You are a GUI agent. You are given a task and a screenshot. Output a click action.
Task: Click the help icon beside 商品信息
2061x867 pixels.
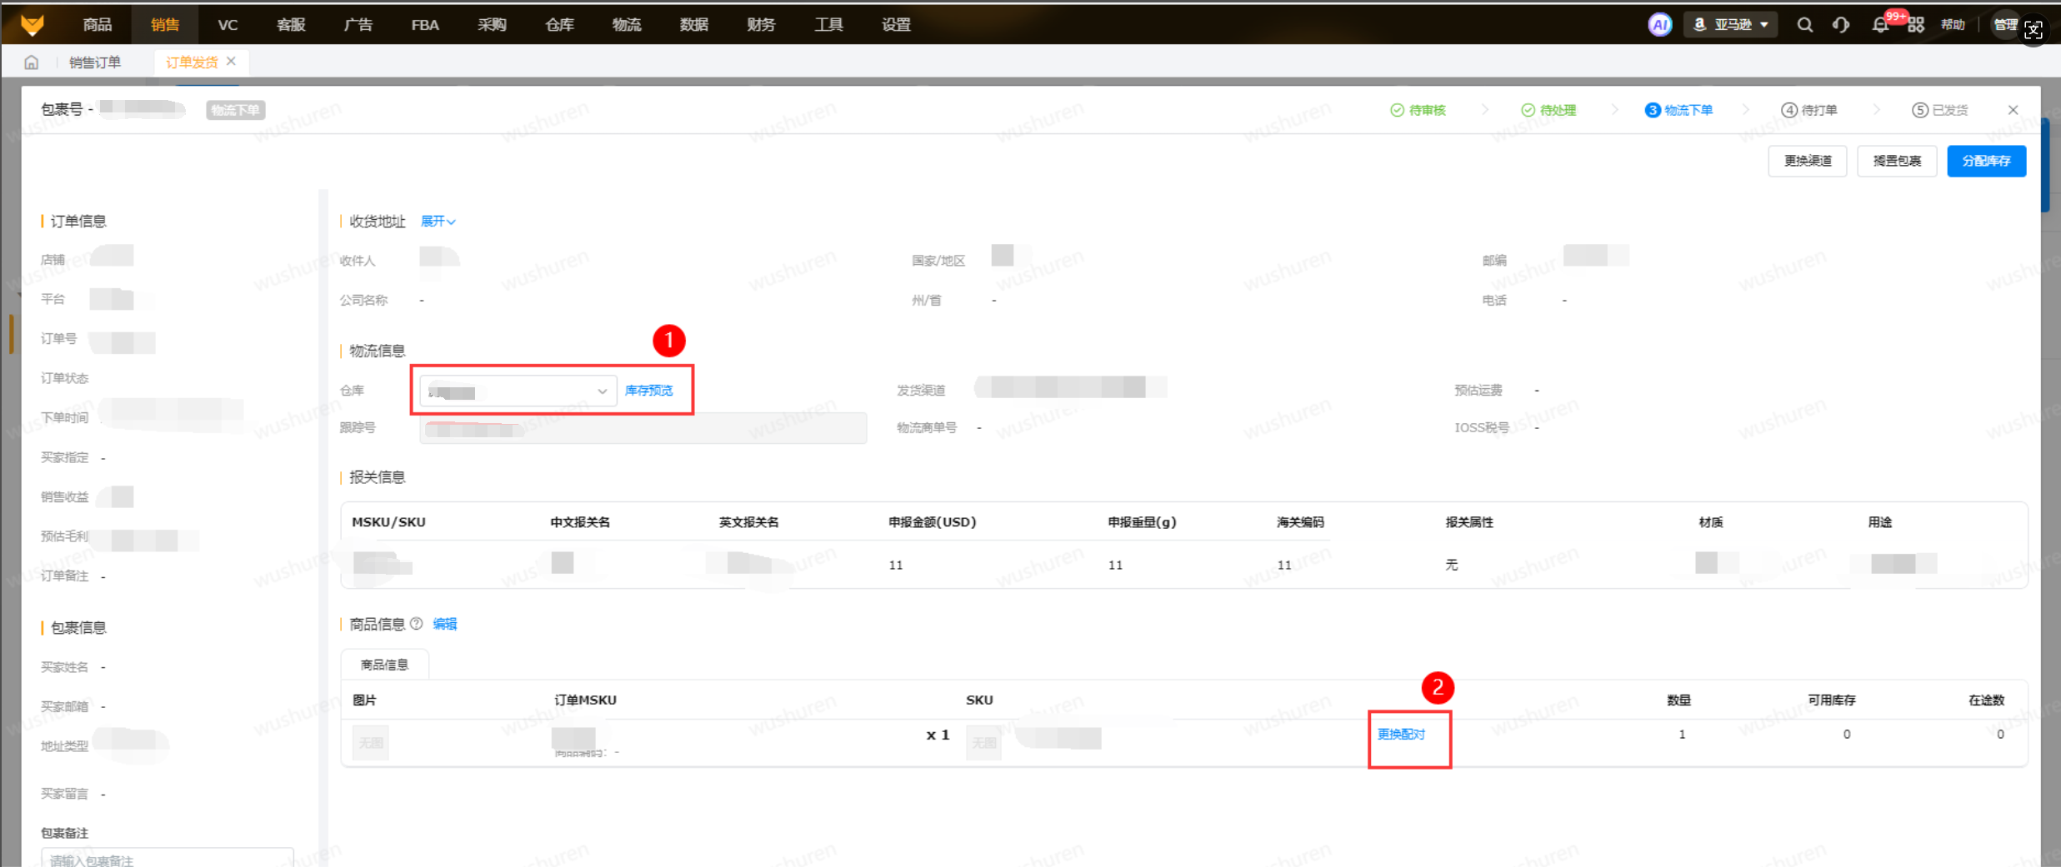click(417, 624)
